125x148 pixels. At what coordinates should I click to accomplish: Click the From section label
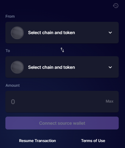click(x=10, y=16)
